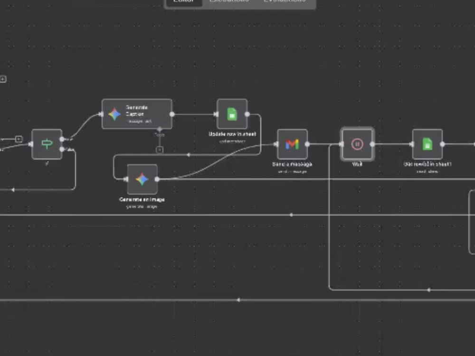Click the Send a message input handle
The image size is (475, 356).
[276, 144]
